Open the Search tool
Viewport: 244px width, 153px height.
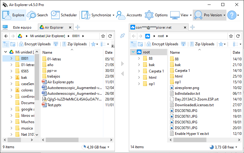(x=38, y=15)
